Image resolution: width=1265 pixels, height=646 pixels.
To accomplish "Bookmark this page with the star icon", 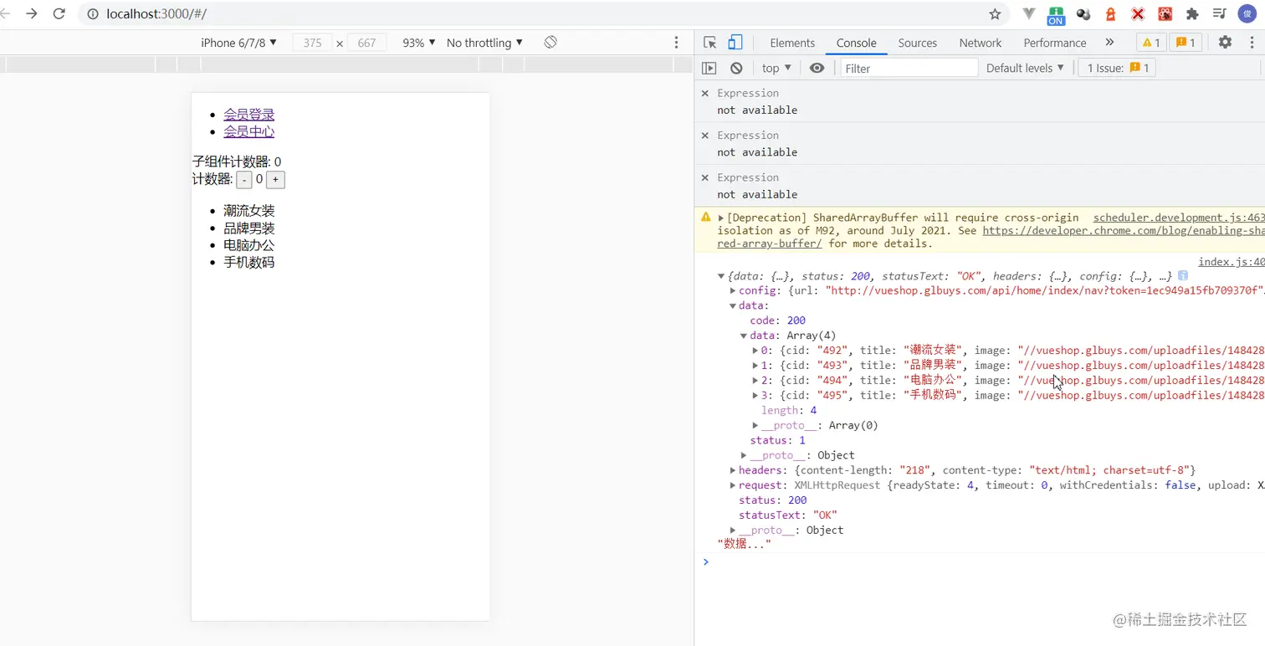I will pos(995,13).
